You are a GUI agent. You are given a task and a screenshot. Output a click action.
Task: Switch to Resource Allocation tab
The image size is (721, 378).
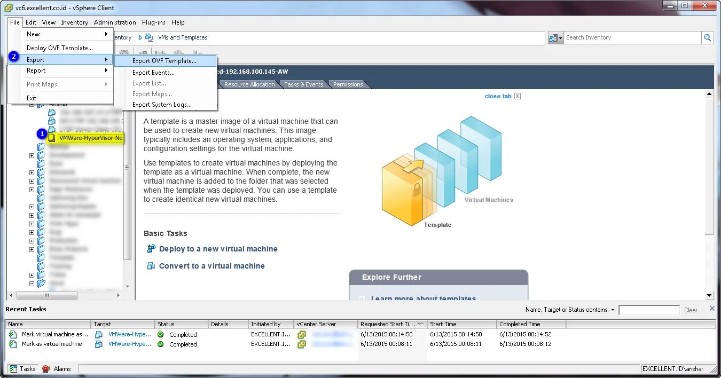point(249,84)
